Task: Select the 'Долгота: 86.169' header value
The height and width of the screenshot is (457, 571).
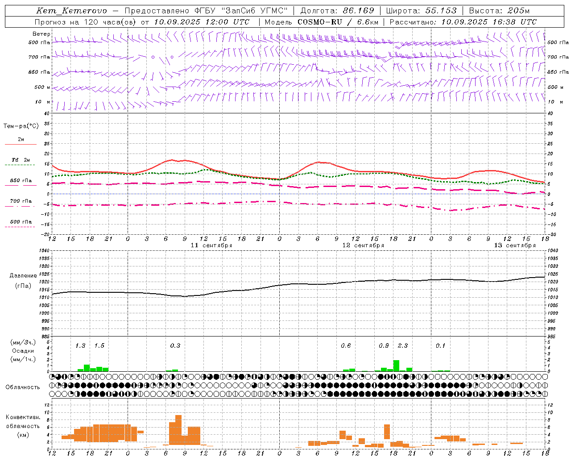Action: pyautogui.click(x=337, y=11)
